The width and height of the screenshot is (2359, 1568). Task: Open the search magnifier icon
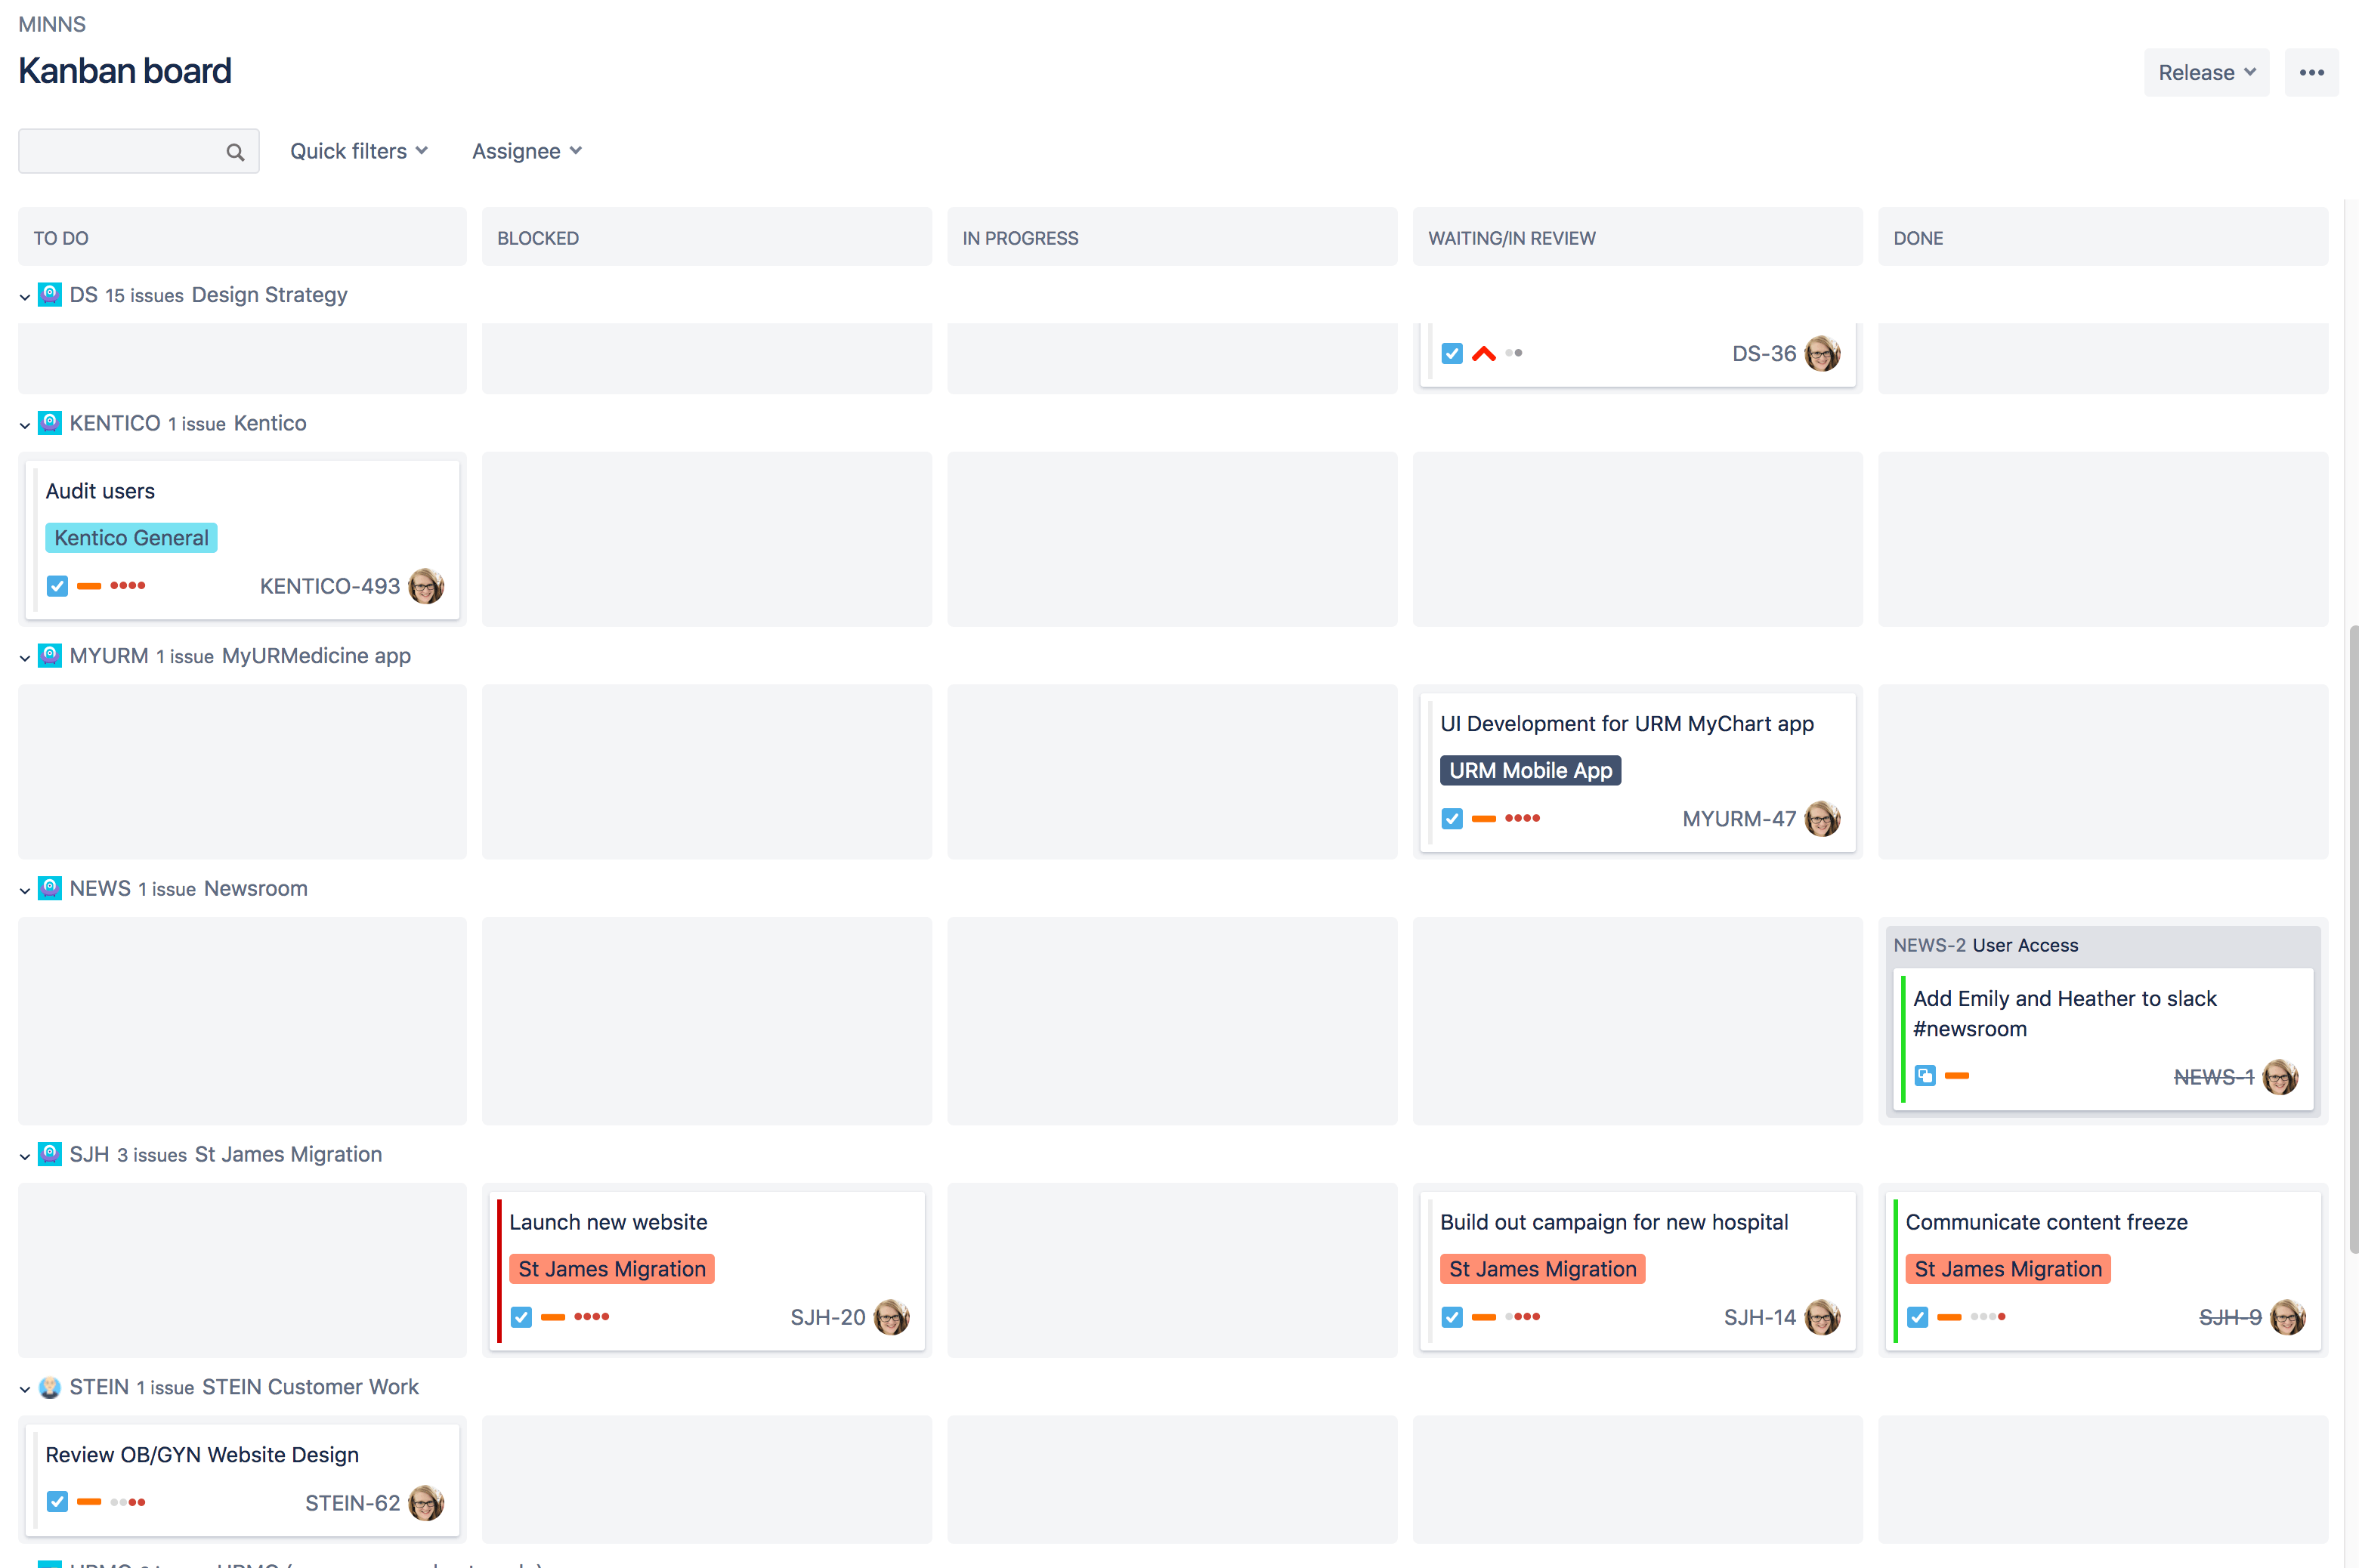pyautogui.click(x=236, y=151)
